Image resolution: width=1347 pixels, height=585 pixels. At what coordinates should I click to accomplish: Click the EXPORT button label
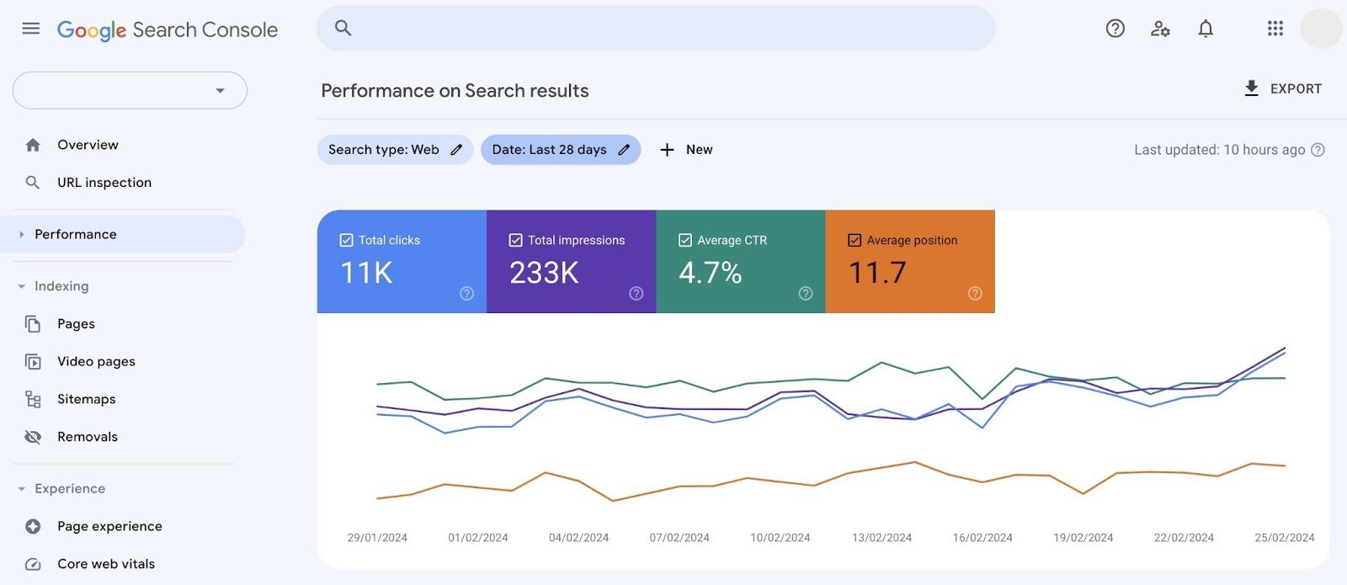(x=1296, y=88)
